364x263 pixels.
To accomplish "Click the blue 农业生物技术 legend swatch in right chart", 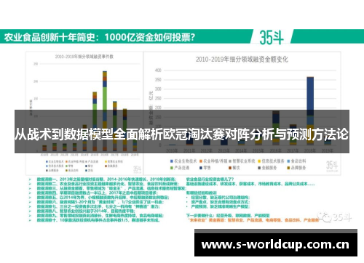I will tap(172, 161).
